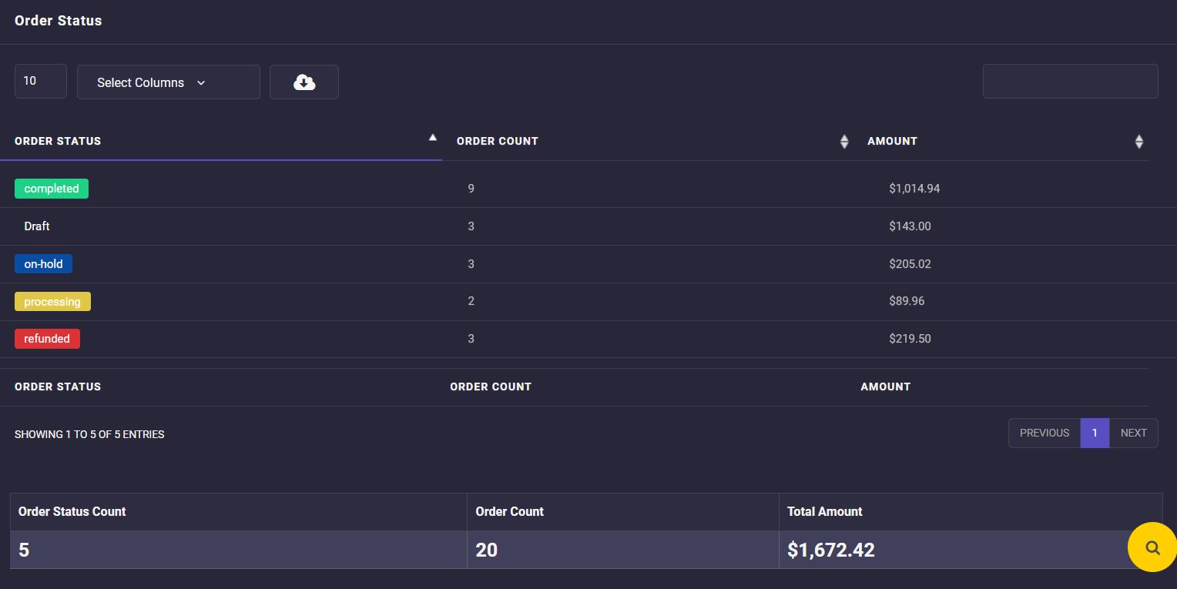Click the entries-per-page field showing 10
Screen dimensions: 1177x589
(x=40, y=81)
